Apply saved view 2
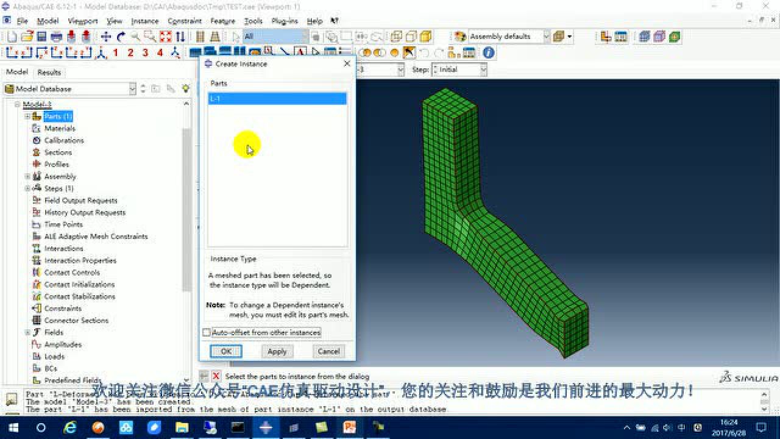This screenshot has width=780, height=439. [x=130, y=53]
